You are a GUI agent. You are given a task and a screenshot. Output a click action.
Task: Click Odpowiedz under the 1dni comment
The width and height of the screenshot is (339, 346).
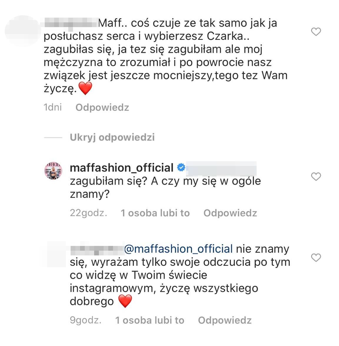[x=102, y=107]
